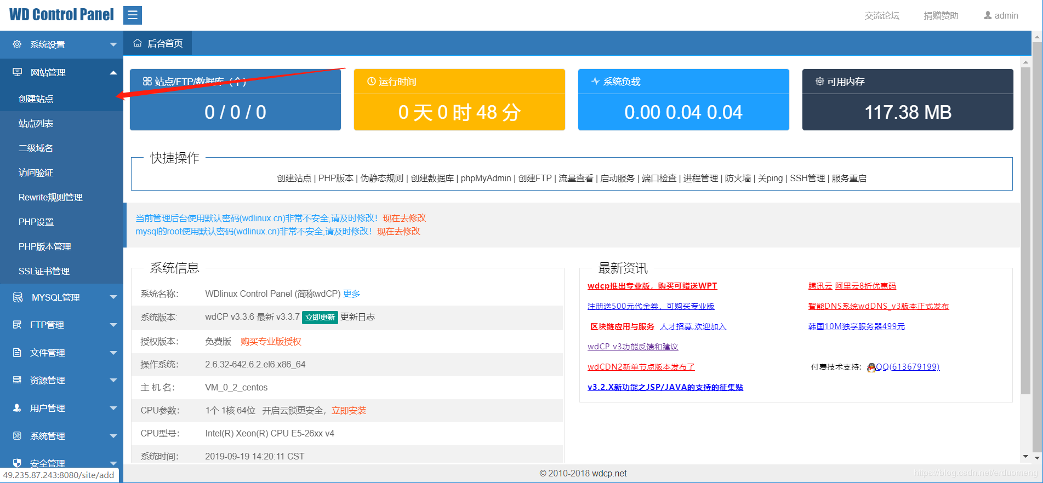This screenshot has height=483, width=1043.
Task: Click the 资源管理 icon in sidebar
Action: 17,380
